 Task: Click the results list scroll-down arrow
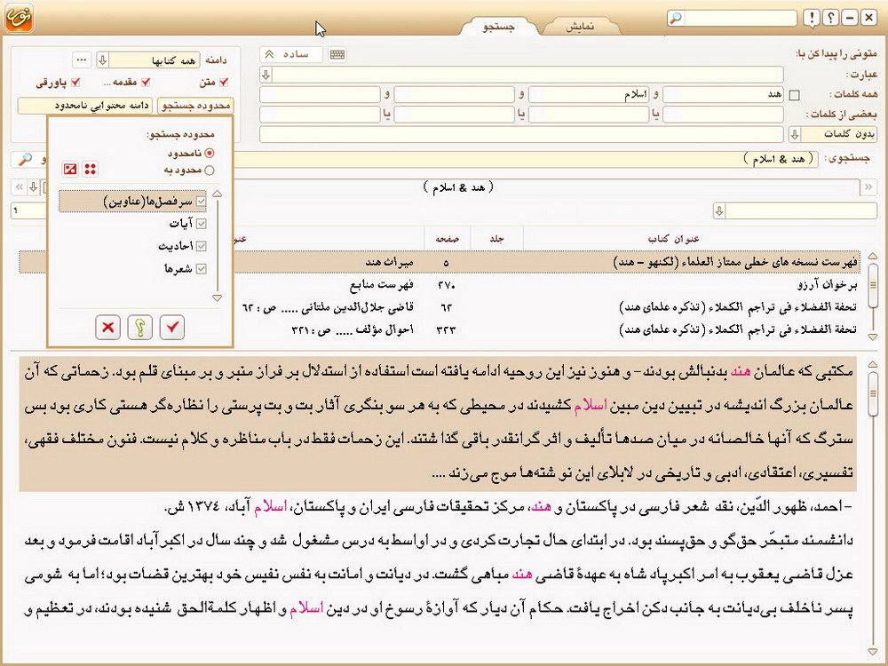(x=873, y=337)
